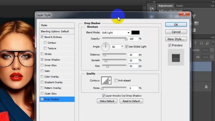Click OK to apply layer style
Screen dimensions: 215x121
coord(176,25)
